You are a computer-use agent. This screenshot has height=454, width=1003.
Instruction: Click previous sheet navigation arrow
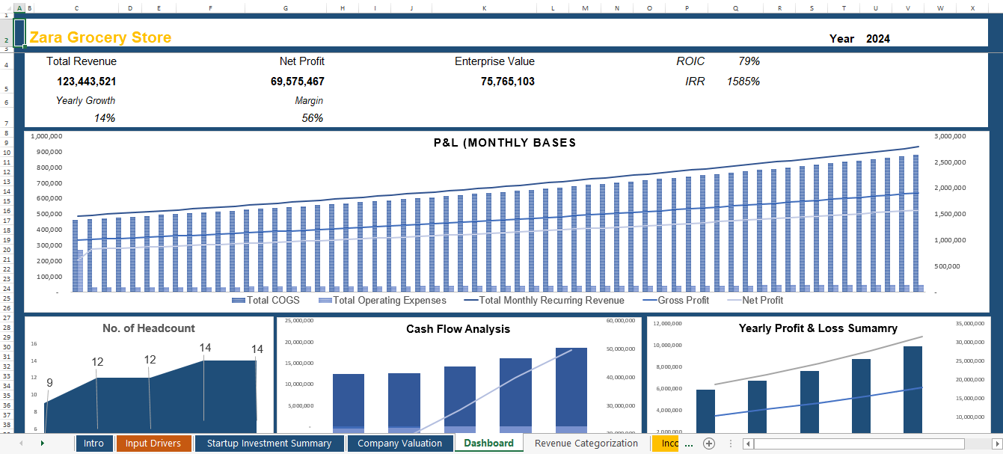[x=21, y=444]
